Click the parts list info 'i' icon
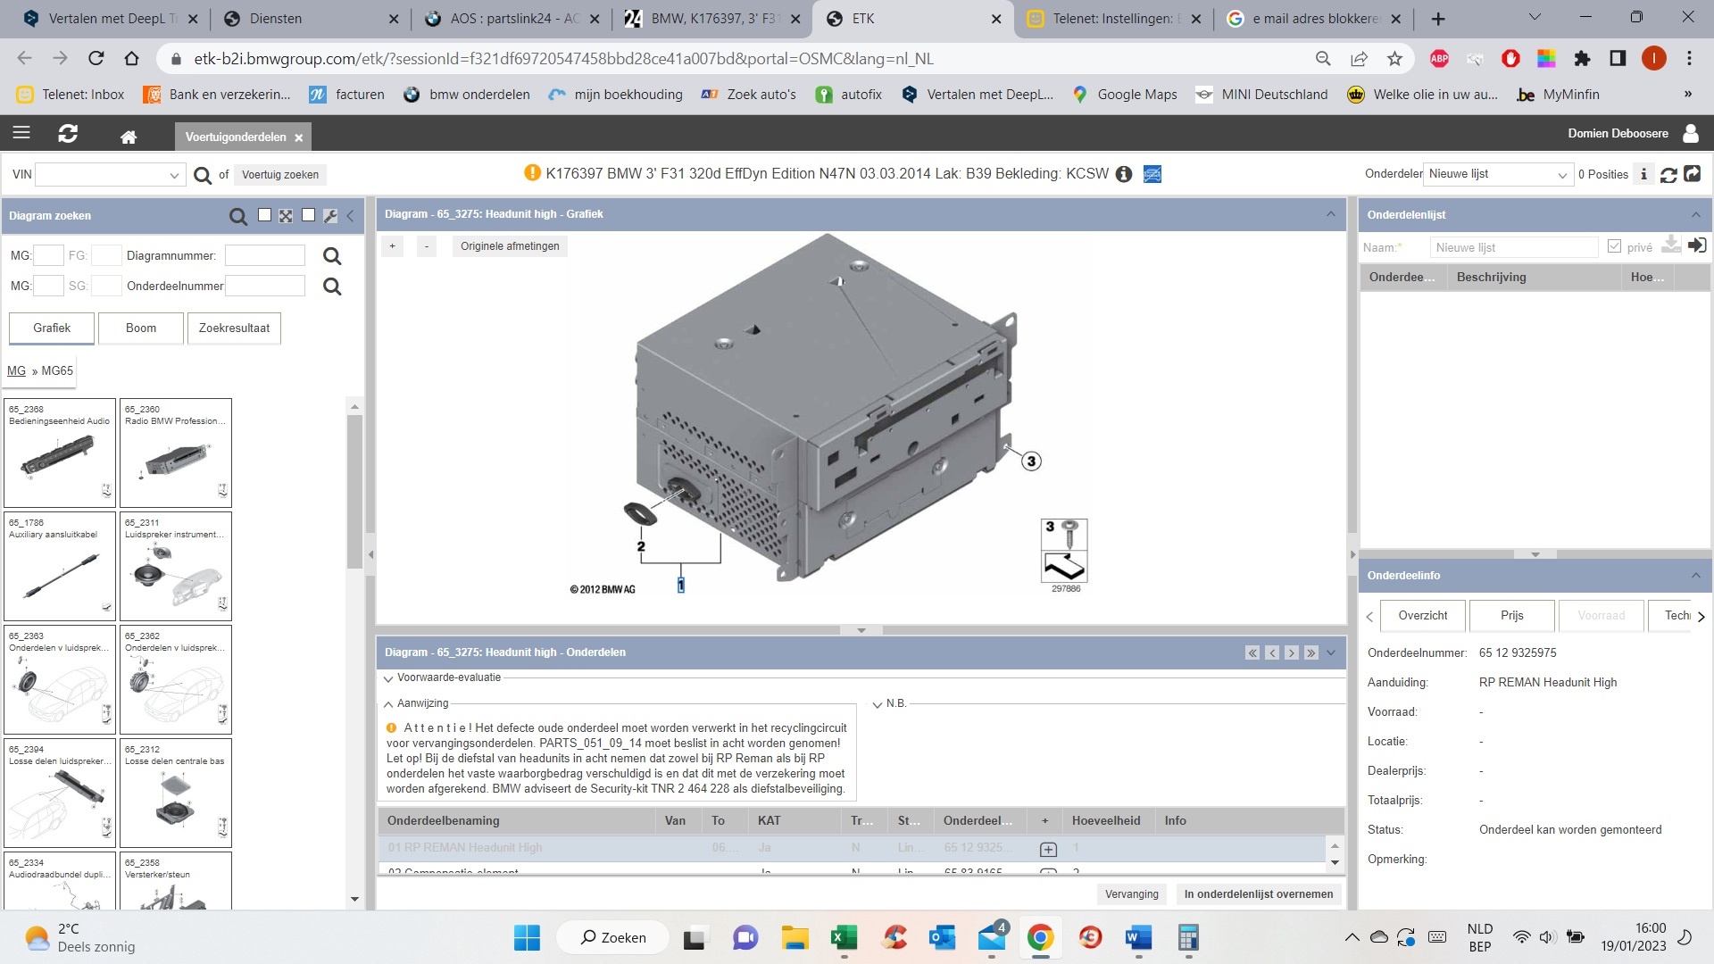This screenshot has height=964, width=1714. point(1644,175)
